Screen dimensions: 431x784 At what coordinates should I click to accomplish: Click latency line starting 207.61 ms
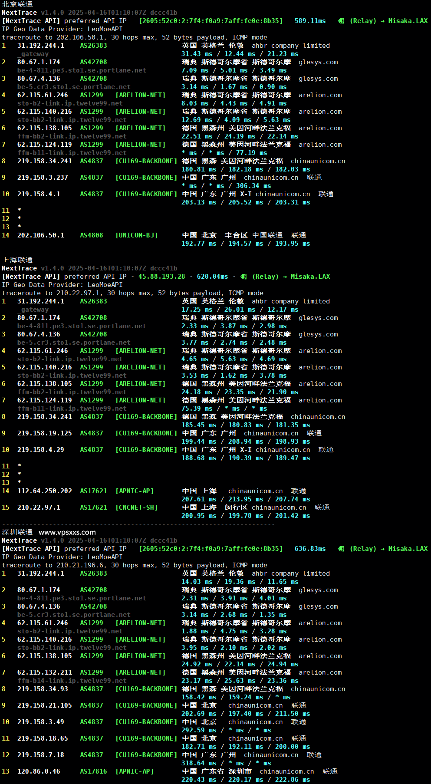click(x=246, y=499)
